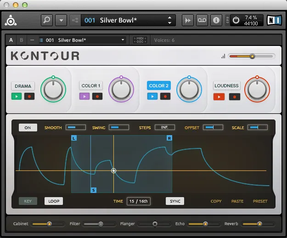Record motion for COLOR 2
Viewport: 287px width, 238px height.
point(165,96)
